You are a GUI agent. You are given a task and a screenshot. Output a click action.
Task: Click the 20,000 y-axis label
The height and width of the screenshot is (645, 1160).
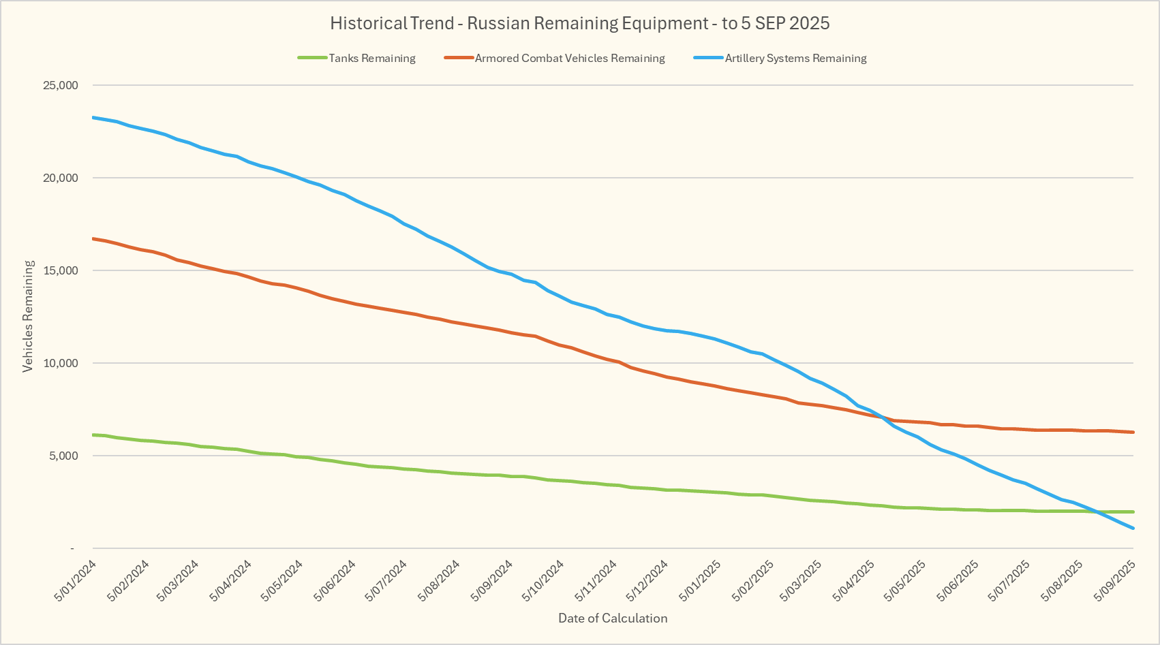click(x=61, y=178)
